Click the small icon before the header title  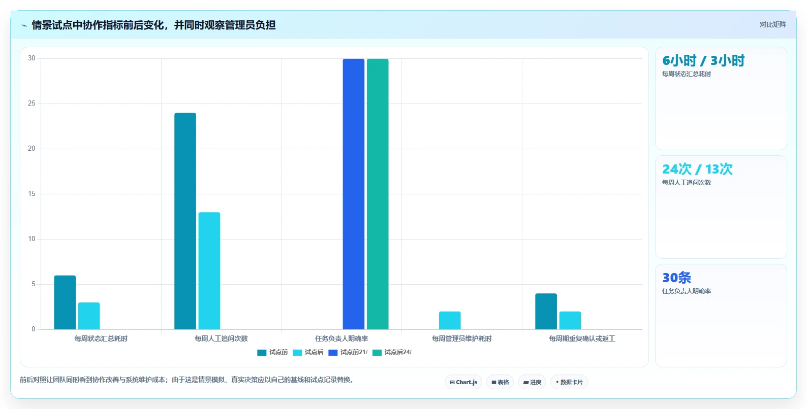(x=24, y=25)
